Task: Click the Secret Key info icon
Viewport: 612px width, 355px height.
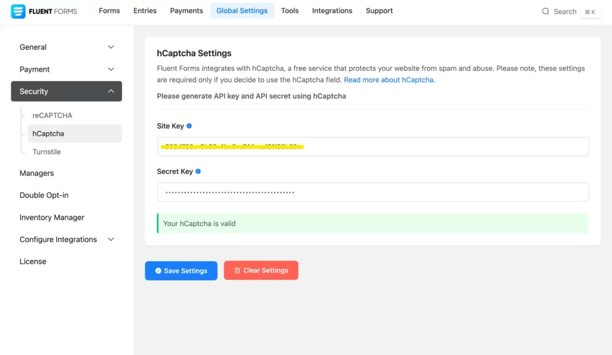Action: (198, 172)
